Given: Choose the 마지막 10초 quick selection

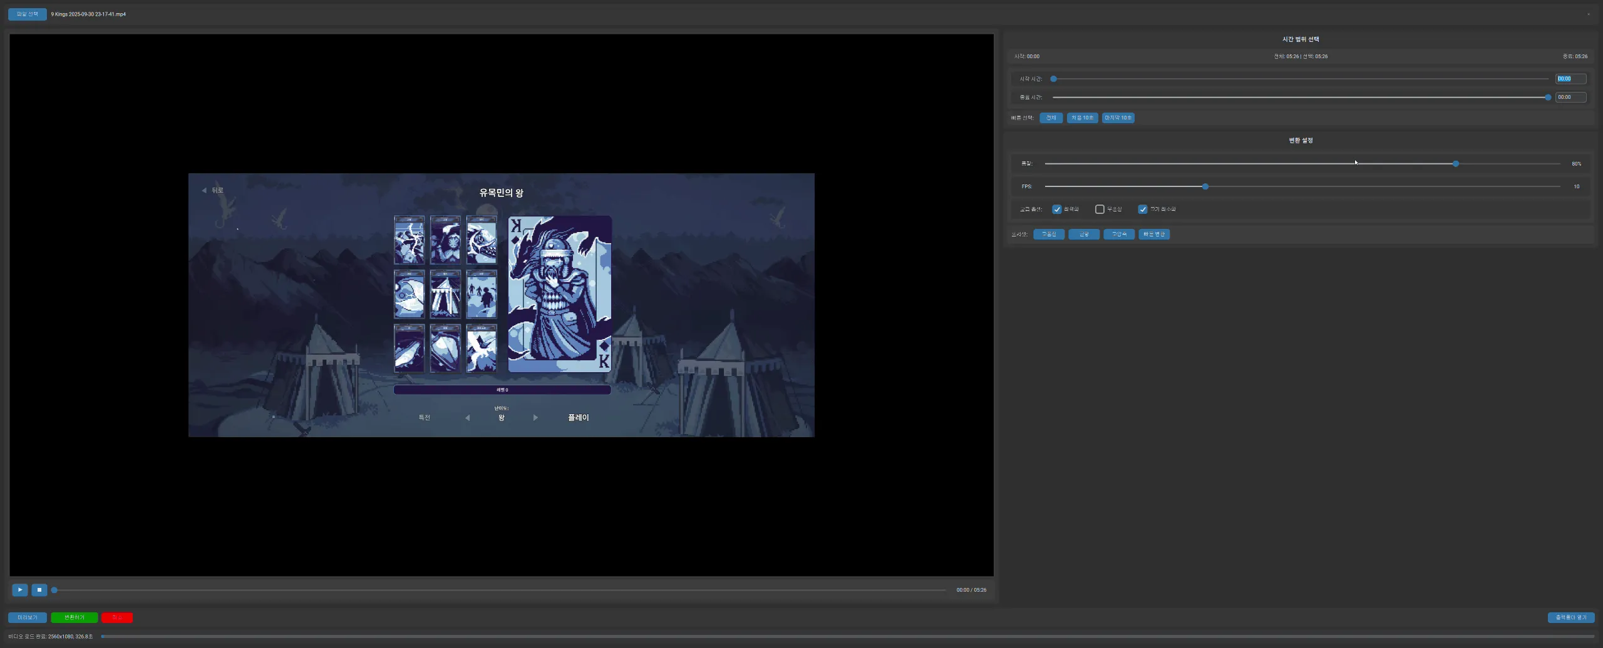Looking at the screenshot, I should pos(1118,118).
